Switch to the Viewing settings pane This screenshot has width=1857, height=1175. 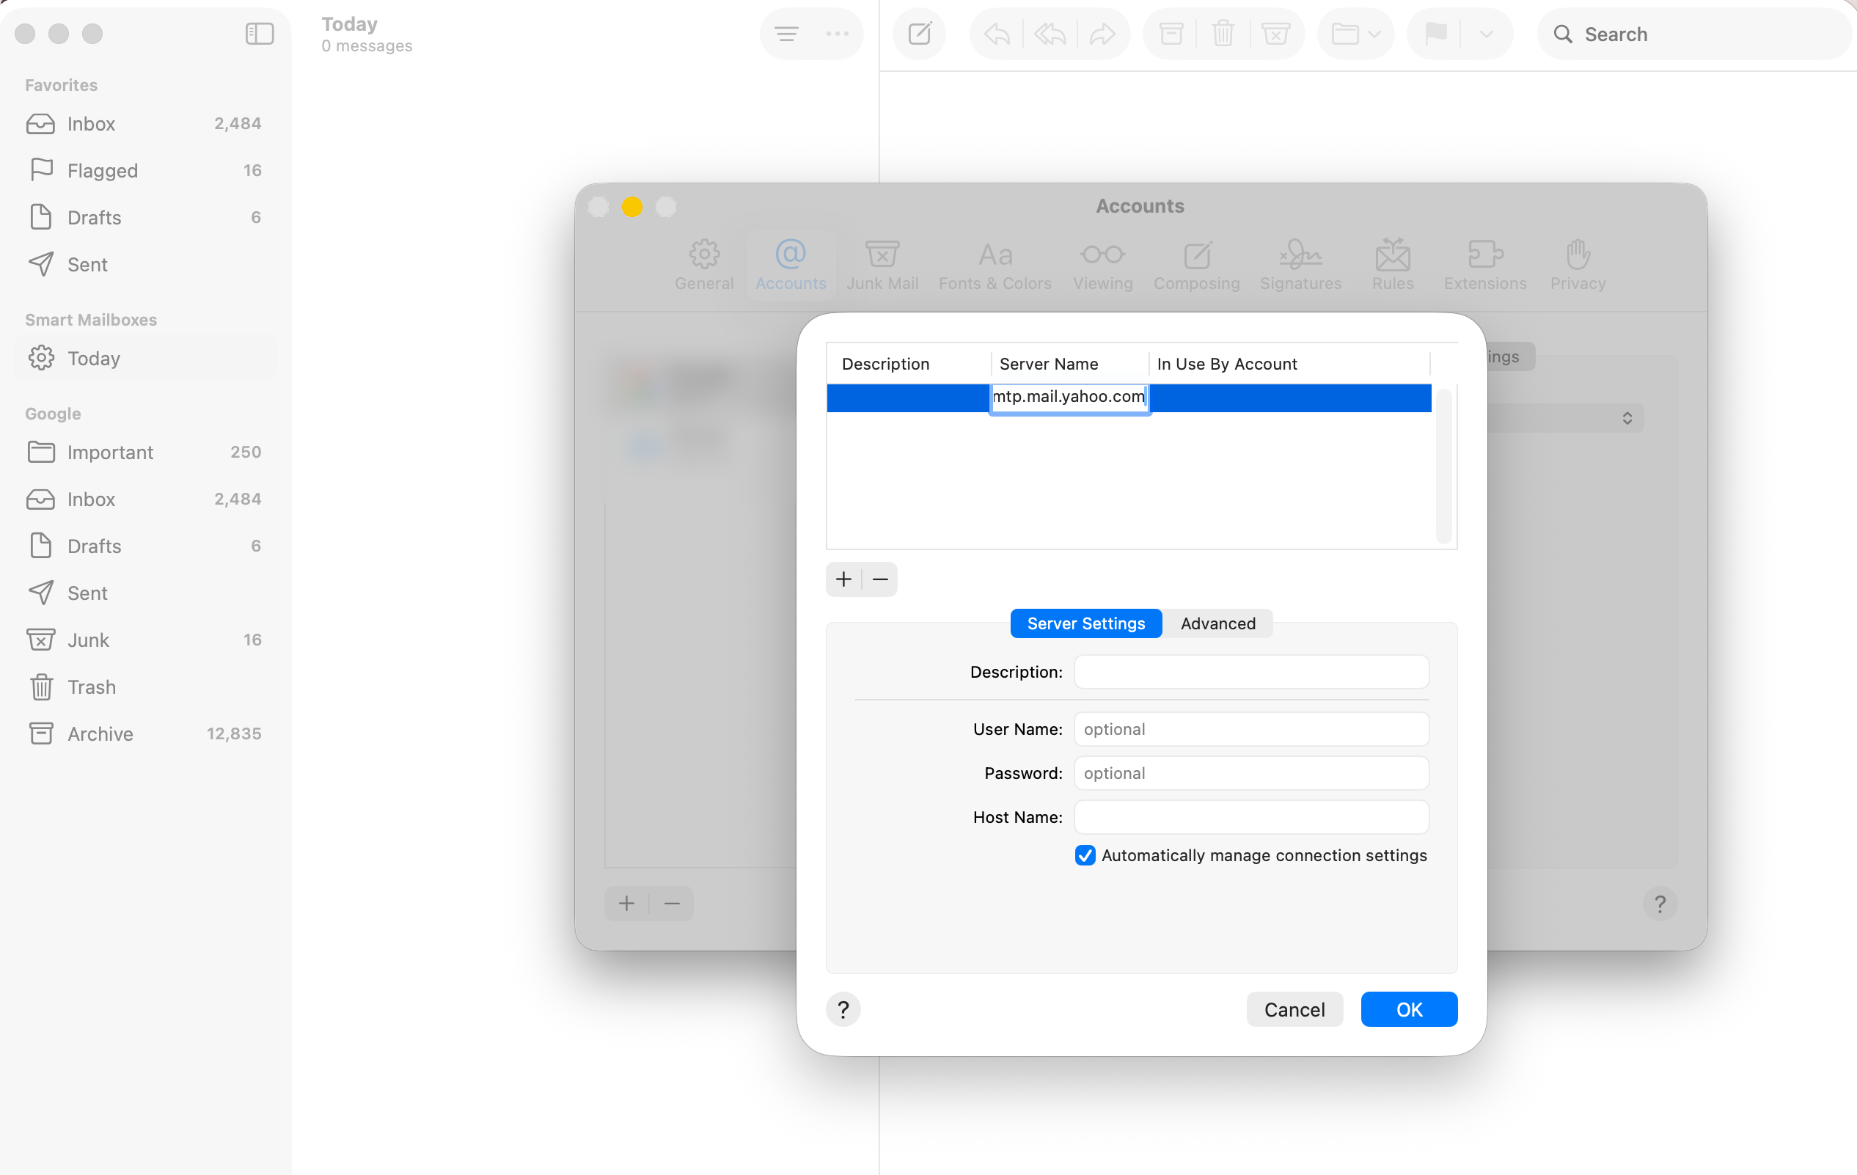pos(1102,266)
